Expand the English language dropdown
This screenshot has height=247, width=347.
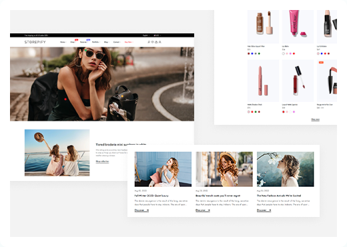pyautogui.click(x=146, y=35)
